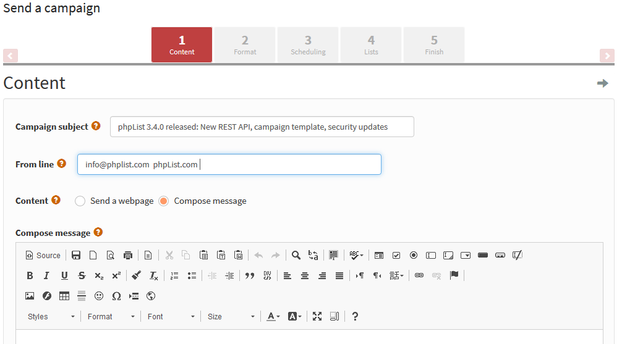Click the Paste clipboard icon
This screenshot has height=344, width=622.
[204, 255]
